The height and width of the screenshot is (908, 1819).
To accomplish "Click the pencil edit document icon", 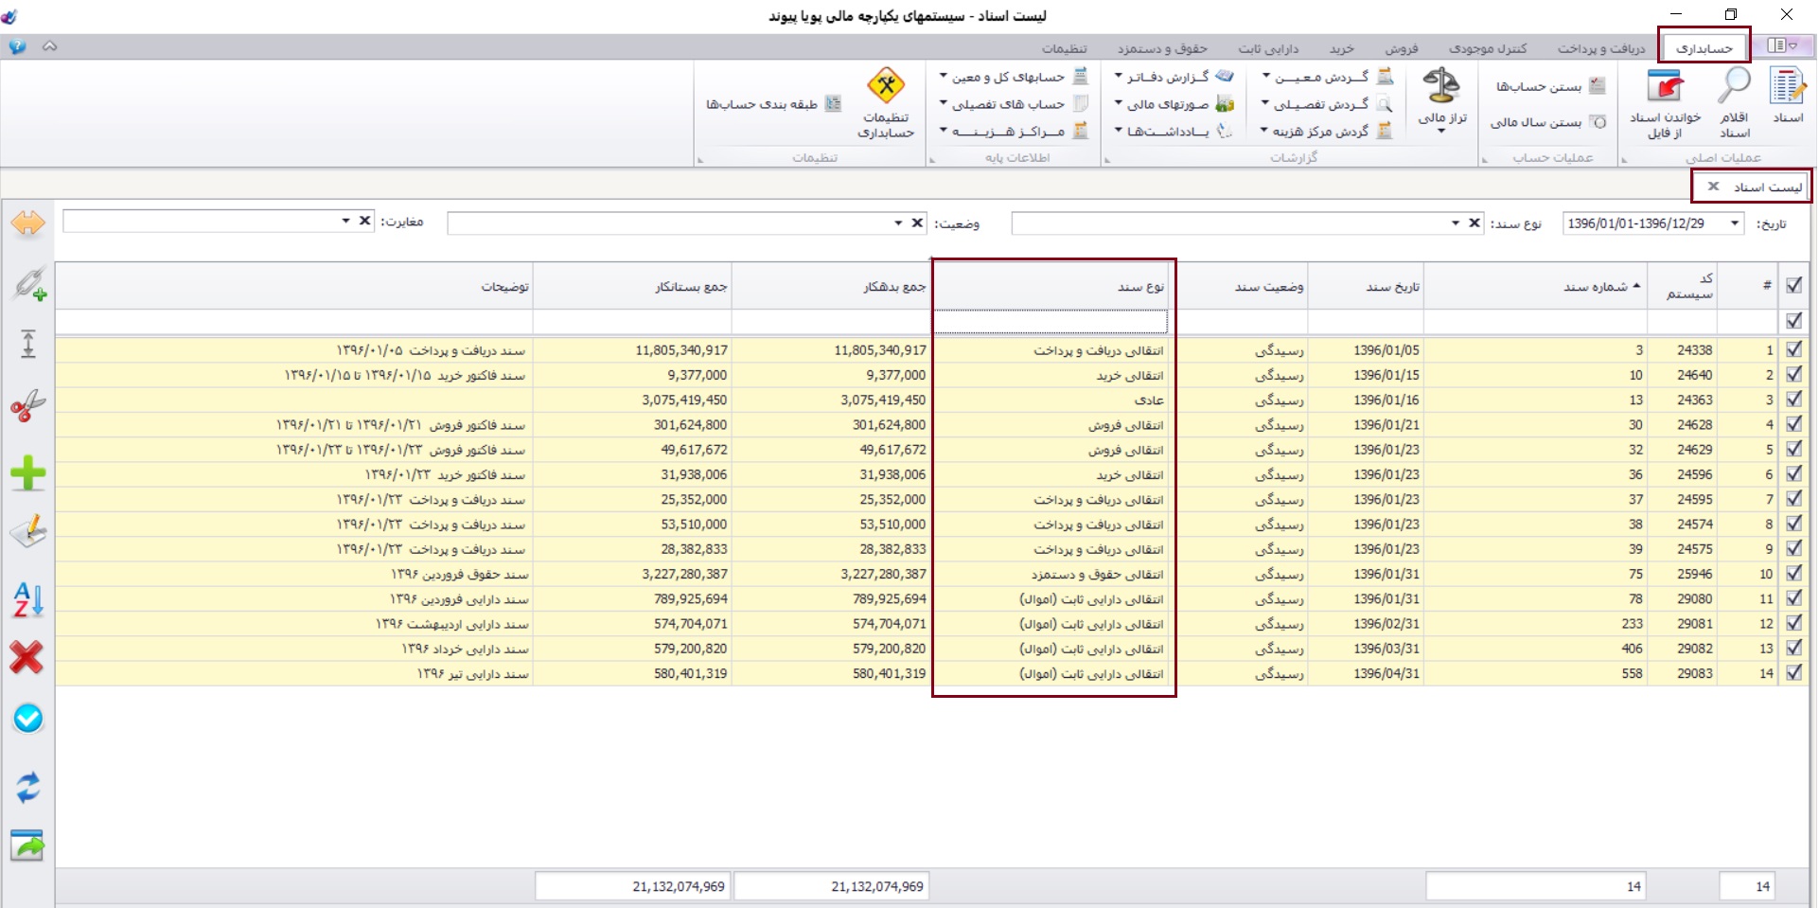I will [x=28, y=532].
